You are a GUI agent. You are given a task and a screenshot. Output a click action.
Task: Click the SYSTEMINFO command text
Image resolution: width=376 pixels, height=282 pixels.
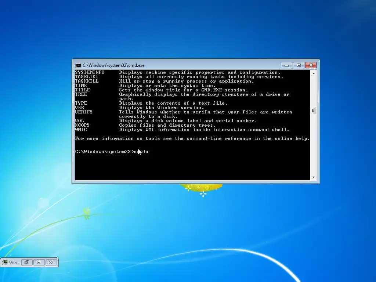point(90,72)
